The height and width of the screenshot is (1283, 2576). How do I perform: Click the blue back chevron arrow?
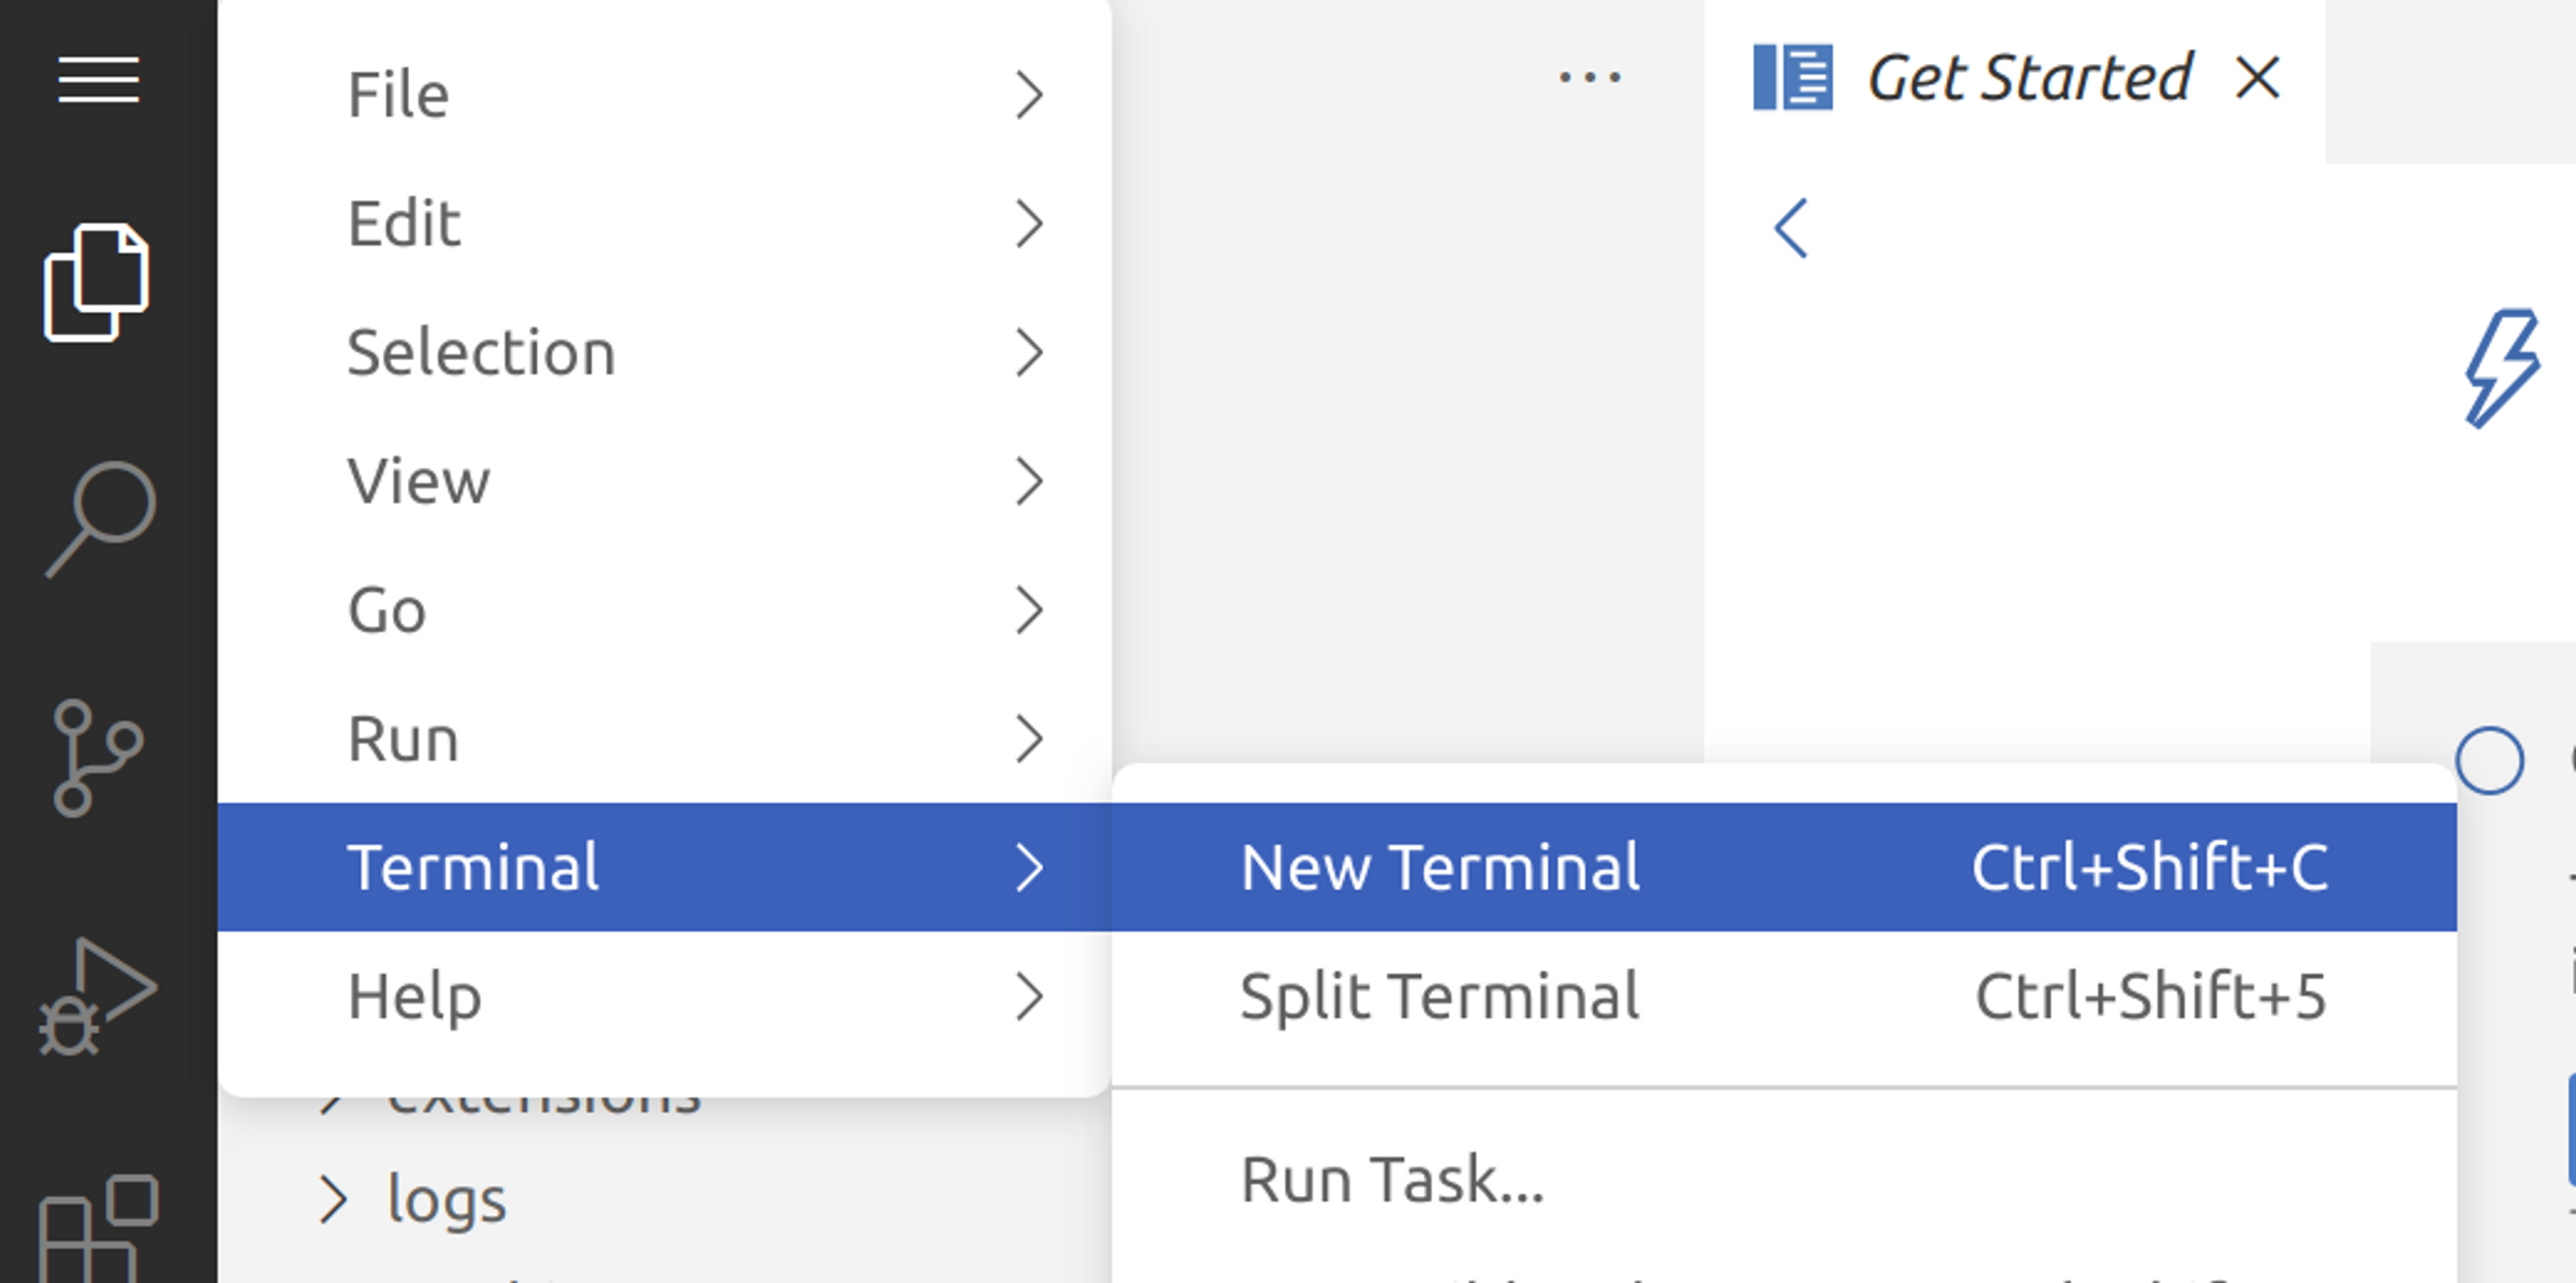click(1790, 228)
